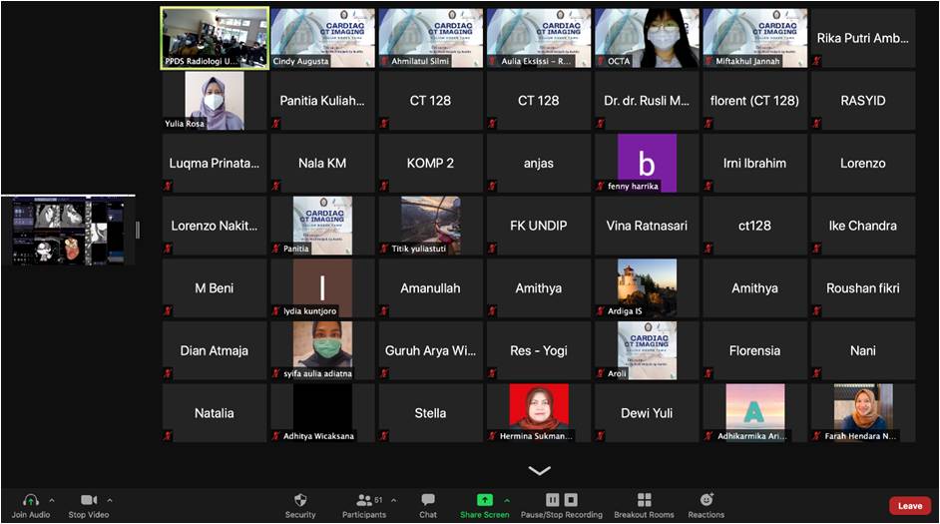Select Yulia Rosa's video tile
This screenshot has height=524, width=940.
(x=215, y=101)
